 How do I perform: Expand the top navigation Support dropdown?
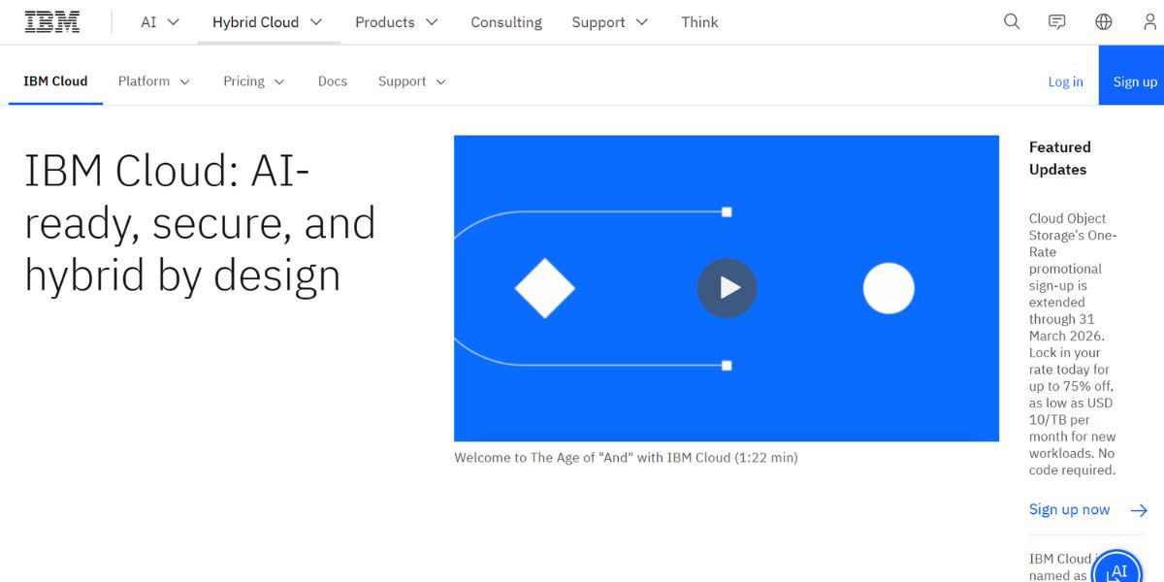[x=608, y=22]
